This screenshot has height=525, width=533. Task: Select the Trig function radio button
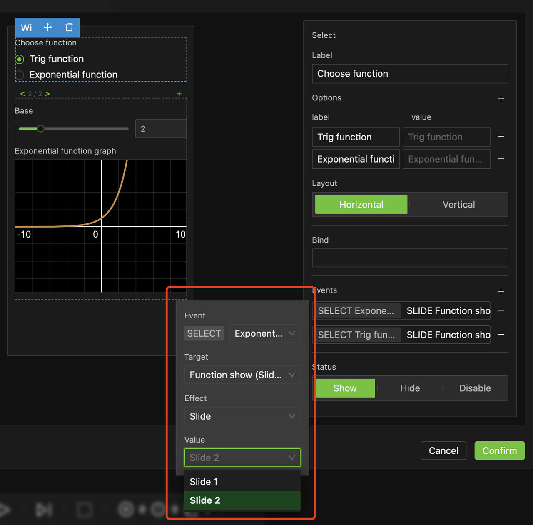pyautogui.click(x=20, y=60)
